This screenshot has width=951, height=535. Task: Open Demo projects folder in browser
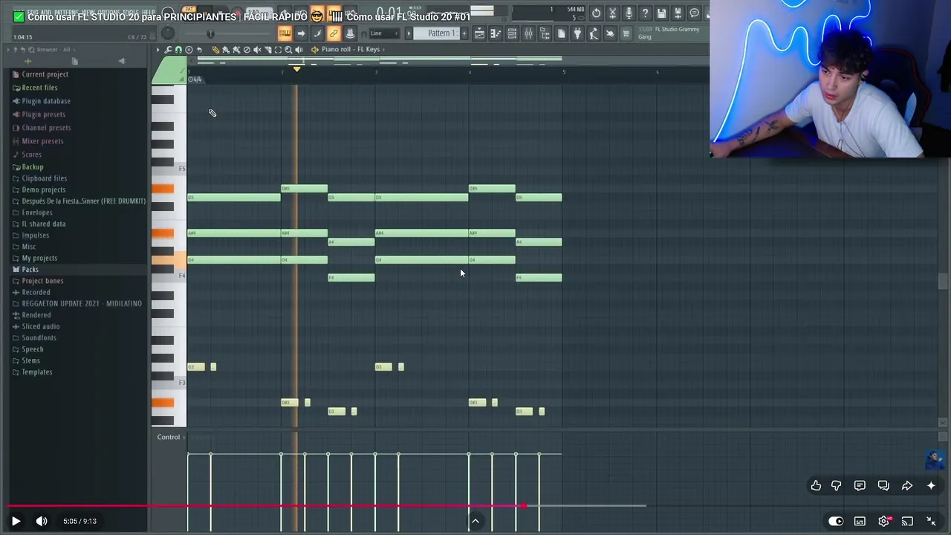[44, 189]
